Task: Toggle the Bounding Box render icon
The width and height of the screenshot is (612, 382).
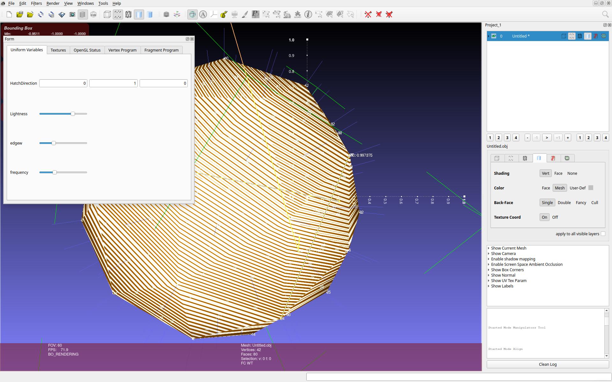Action: click(x=107, y=14)
